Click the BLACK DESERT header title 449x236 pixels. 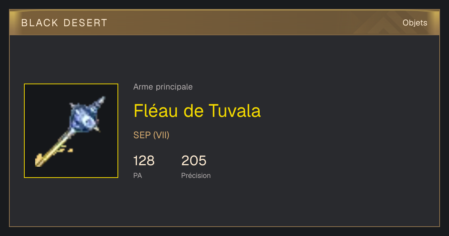click(x=64, y=23)
